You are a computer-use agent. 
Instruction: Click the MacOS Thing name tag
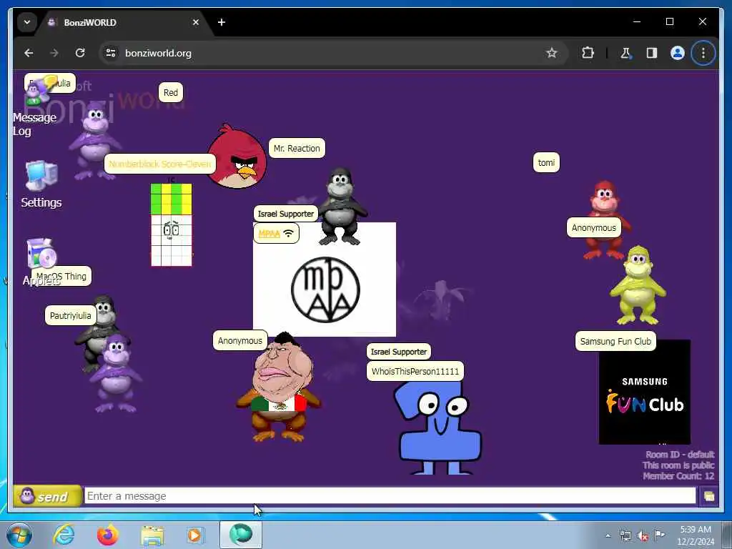click(x=61, y=276)
